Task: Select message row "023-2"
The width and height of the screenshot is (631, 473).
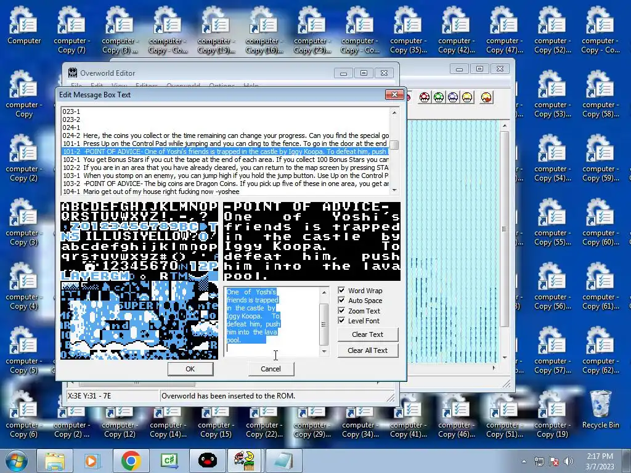Action: click(226, 119)
